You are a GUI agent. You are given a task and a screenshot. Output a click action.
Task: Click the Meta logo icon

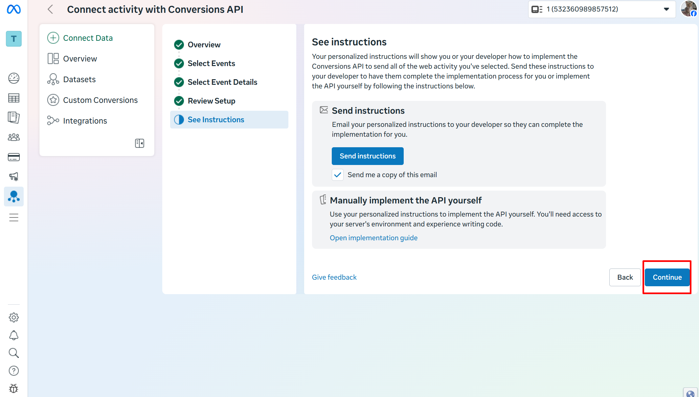click(x=14, y=10)
